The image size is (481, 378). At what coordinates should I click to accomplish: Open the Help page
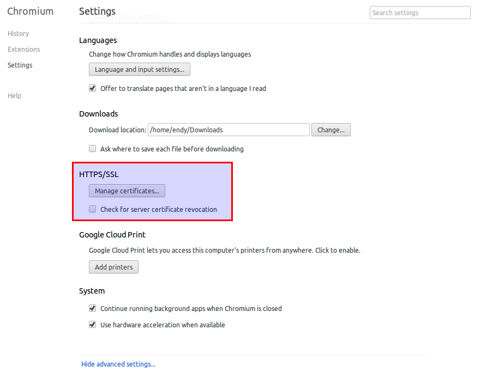(14, 95)
